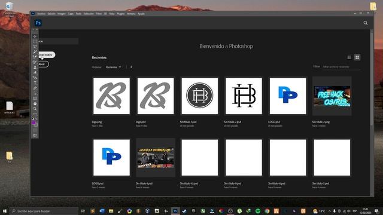Screen dimensions: 383x215
Task: Open Spotify from the taskbar
Action: (x=258, y=211)
